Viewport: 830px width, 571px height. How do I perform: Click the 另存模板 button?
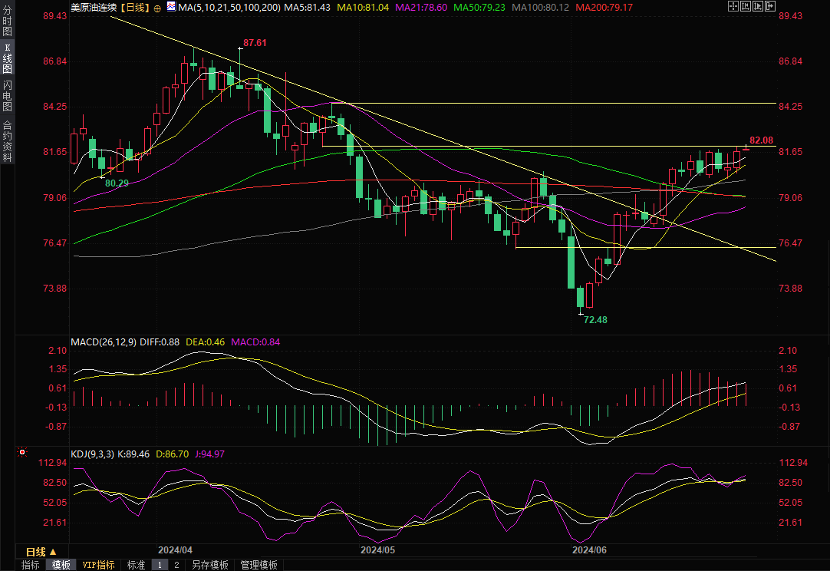click(x=209, y=565)
